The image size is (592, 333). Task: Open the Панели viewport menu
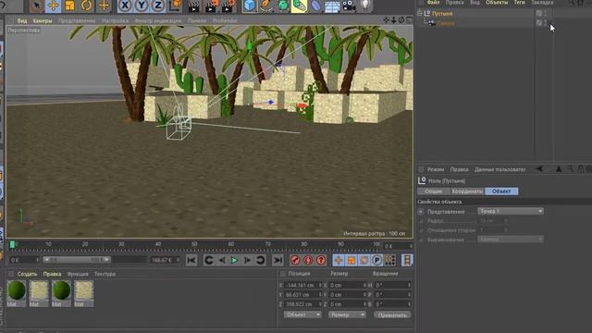click(197, 20)
